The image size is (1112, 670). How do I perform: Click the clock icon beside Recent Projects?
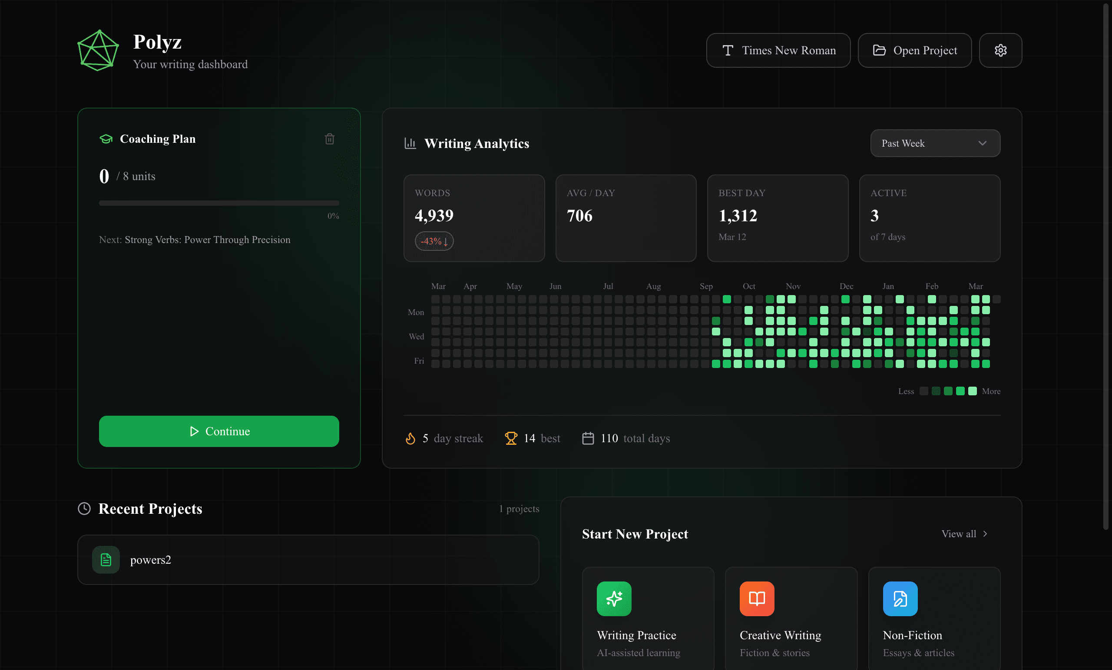tap(85, 509)
